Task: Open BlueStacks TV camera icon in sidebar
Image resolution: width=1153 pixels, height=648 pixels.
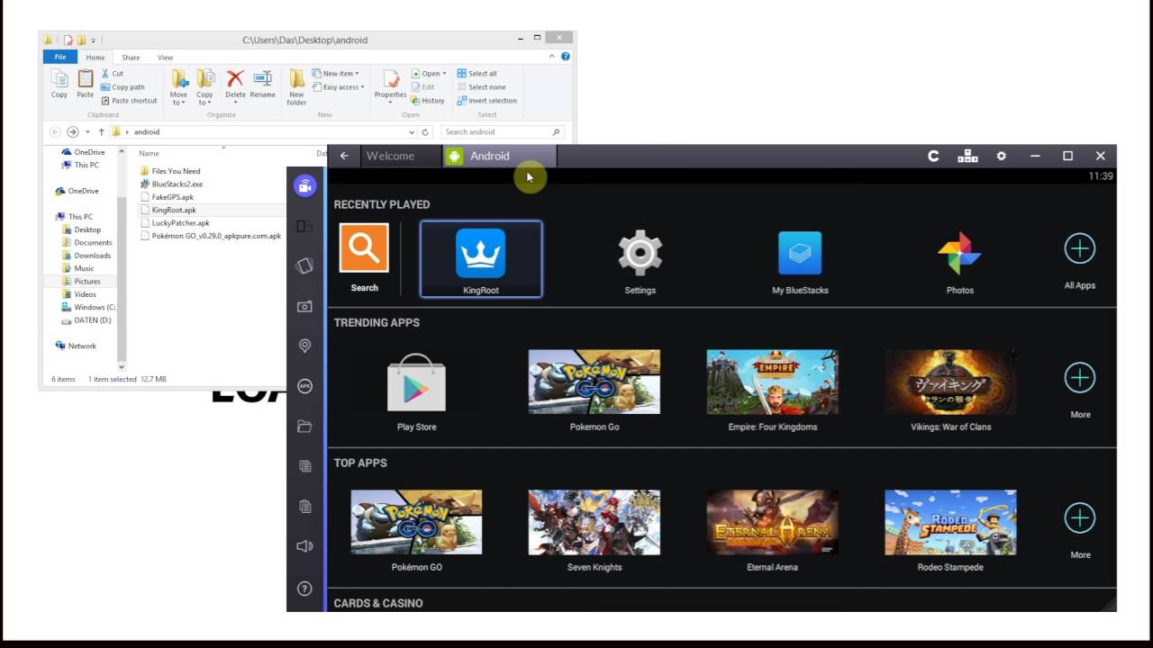Action: [x=304, y=186]
